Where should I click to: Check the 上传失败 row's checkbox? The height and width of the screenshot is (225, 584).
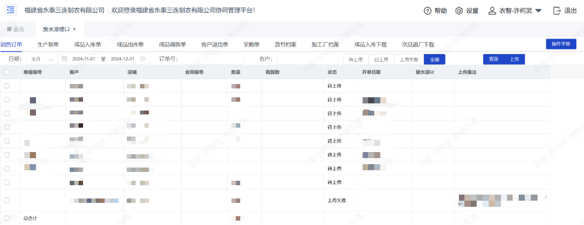click(x=7, y=200)
